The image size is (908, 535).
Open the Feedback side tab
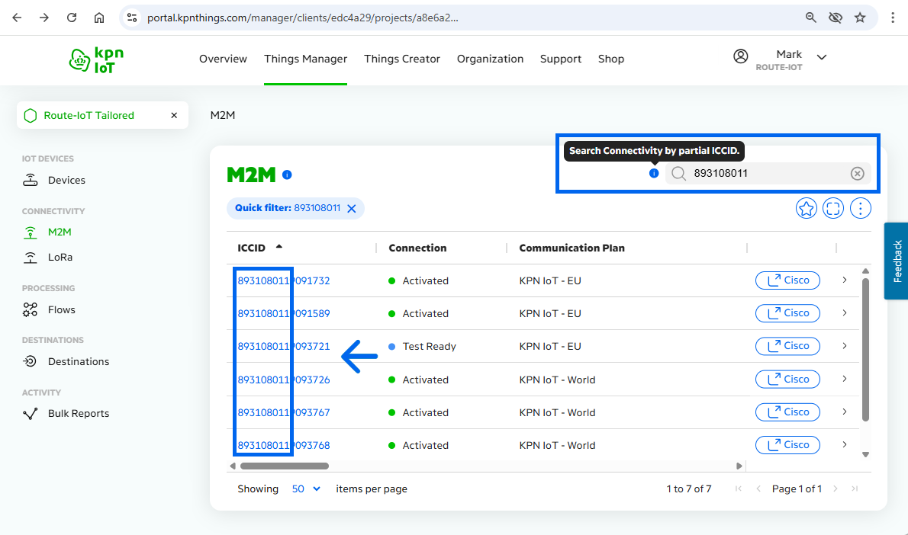coord(897,261)
